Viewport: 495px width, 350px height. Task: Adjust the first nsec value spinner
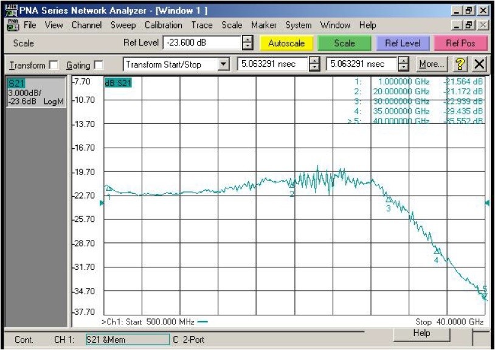[x=314, y=64]
